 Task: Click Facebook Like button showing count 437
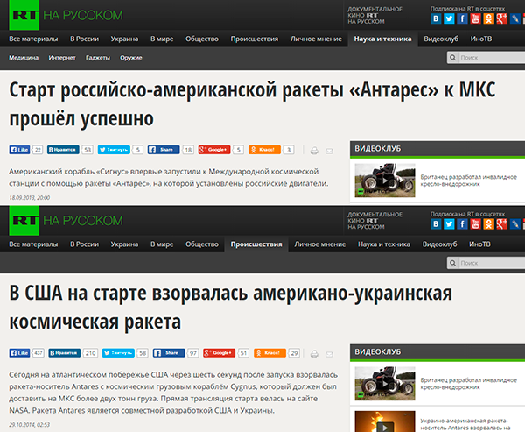[x=19, y=353]
